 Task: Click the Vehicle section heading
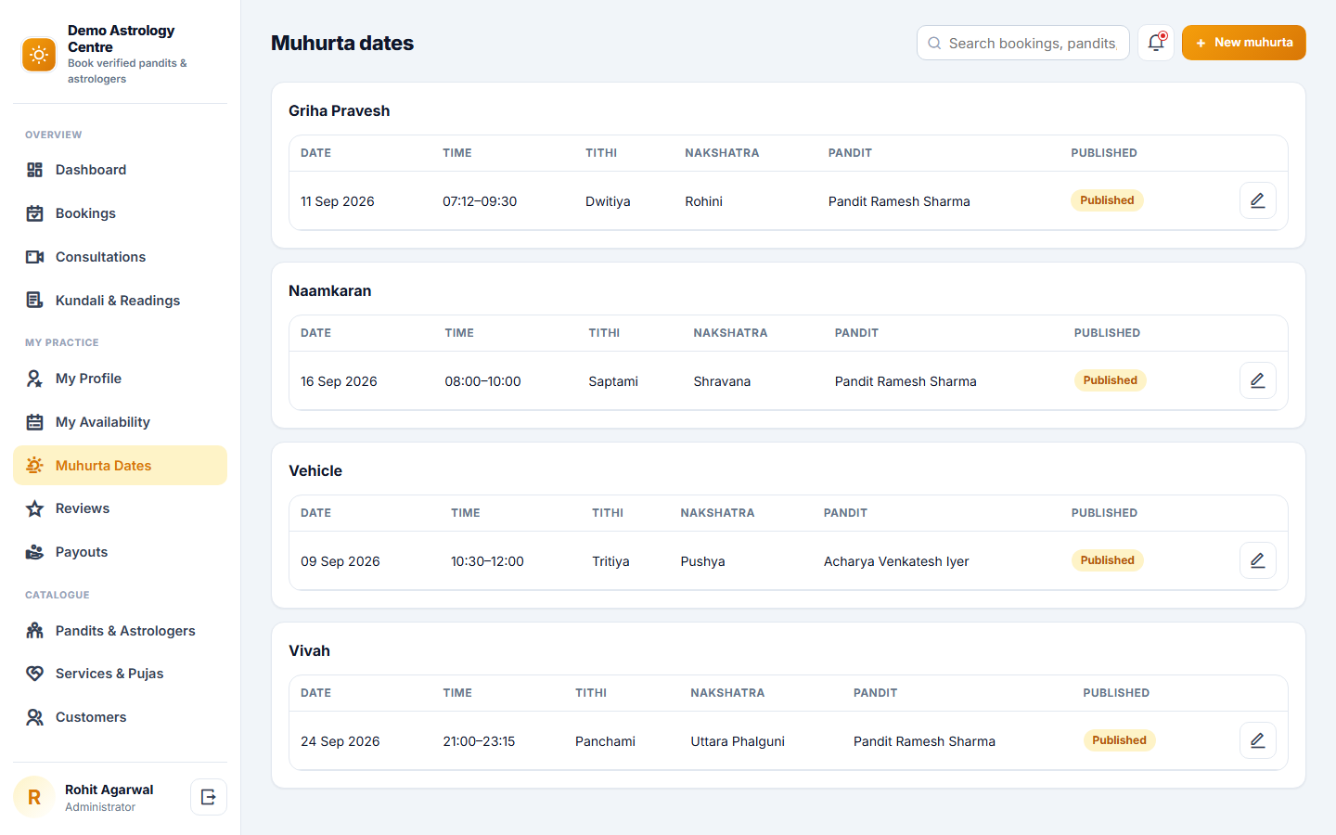pyautogui.click(x=315, y=470)
